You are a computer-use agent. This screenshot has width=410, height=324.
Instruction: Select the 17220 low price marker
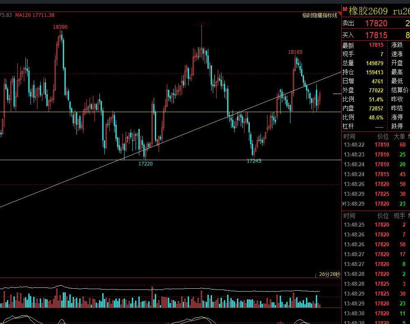[145, 164]
